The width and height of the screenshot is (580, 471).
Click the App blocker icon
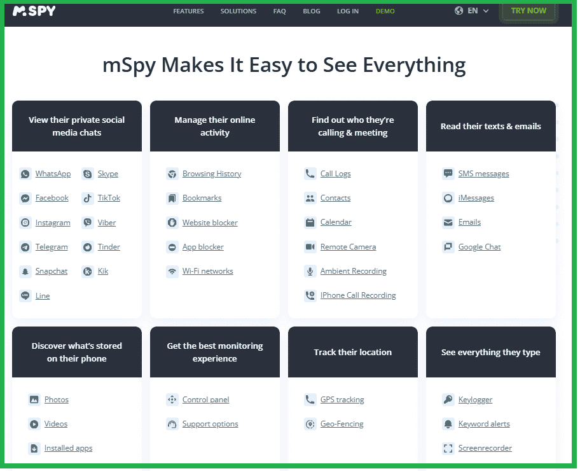[x=172, y=247]
